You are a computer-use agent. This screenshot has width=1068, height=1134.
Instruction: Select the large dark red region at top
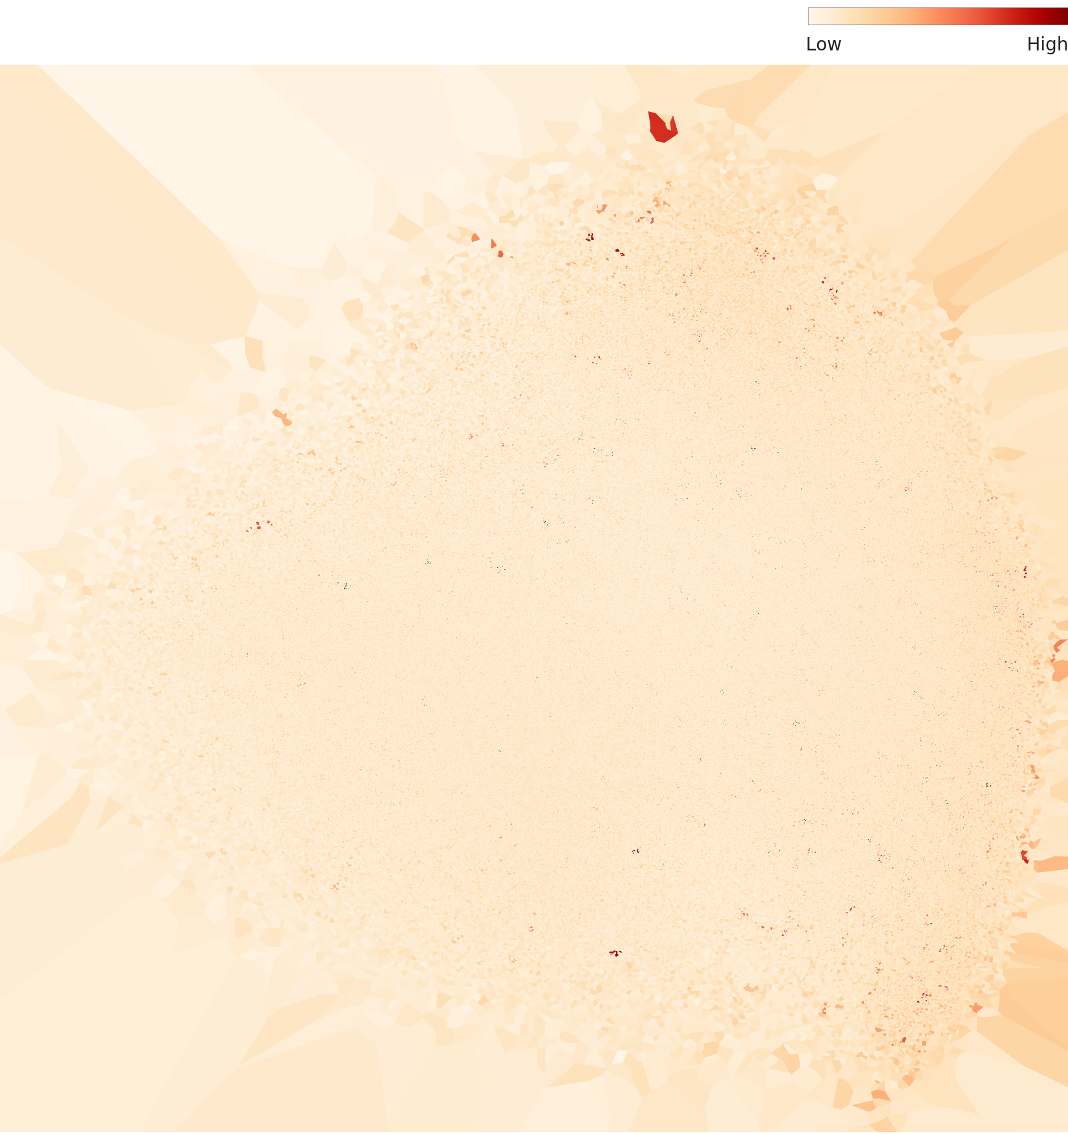(x=663, y=127)
